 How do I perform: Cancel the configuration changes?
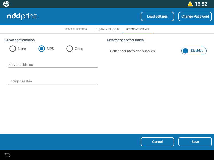pyautogui.click(x=157, y=142)
